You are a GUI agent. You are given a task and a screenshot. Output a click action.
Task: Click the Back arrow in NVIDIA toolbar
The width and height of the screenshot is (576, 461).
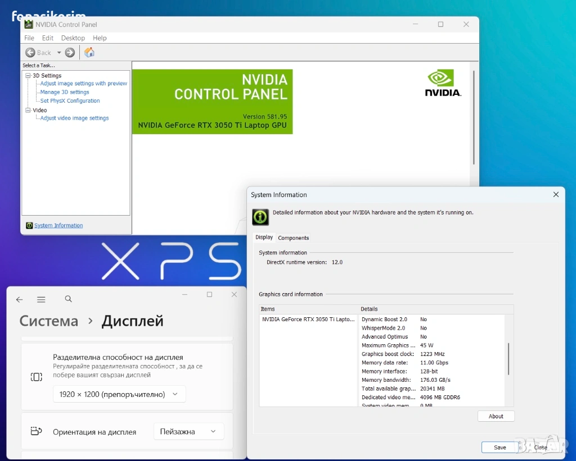click(30, 53)
